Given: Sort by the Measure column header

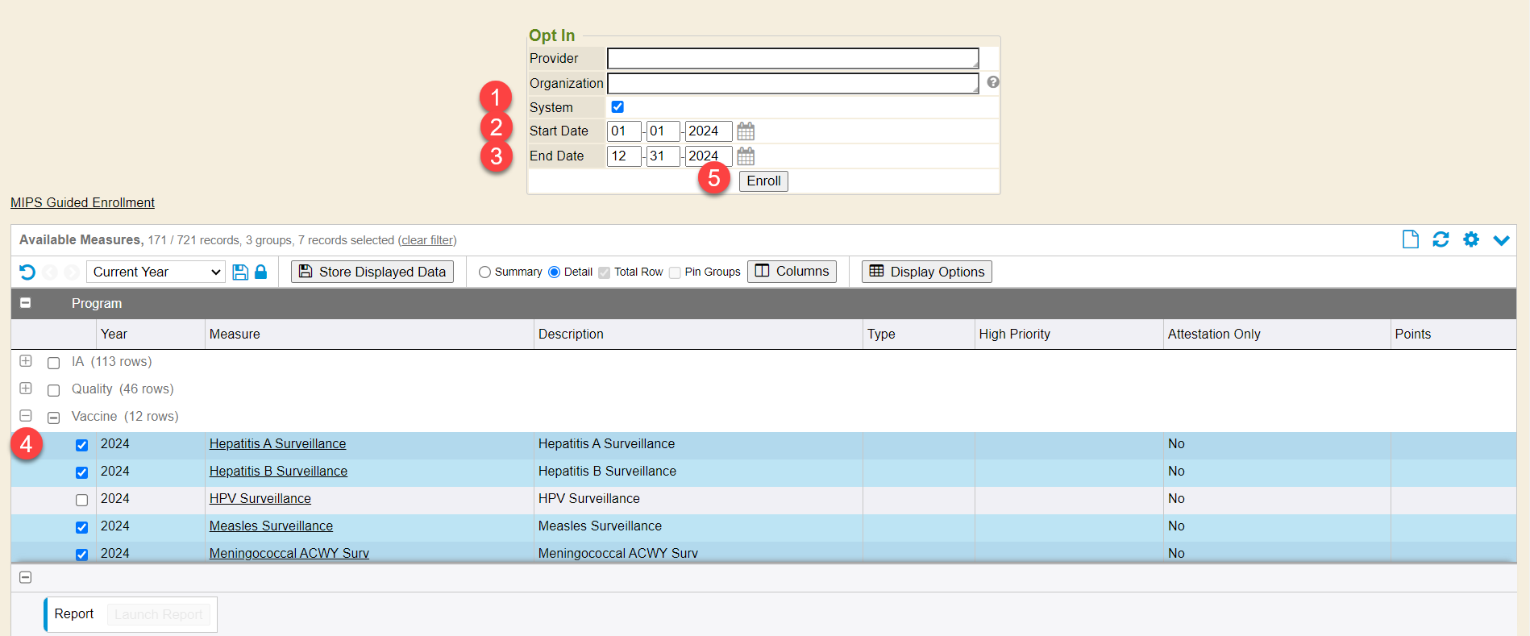Looking at the screenshot, I should pyautogui.click(x=235, y=335).
